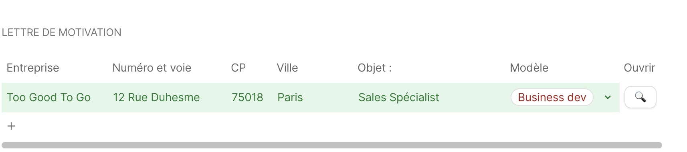Click the horizontal scrollbar below the table
The image size is (687, 152).
tap(332, 145)
